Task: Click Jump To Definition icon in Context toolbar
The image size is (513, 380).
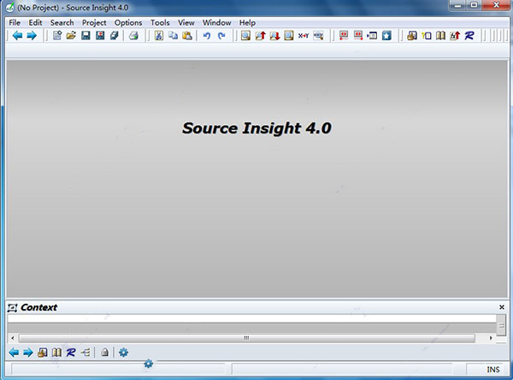Action: pyautogui.click(x=43, y=353)
